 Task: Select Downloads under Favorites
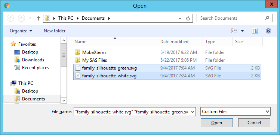(33, 60)
